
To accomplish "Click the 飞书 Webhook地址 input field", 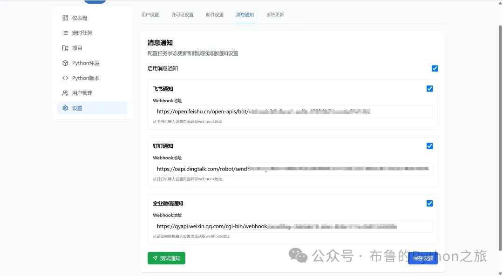I will point(292,112).
